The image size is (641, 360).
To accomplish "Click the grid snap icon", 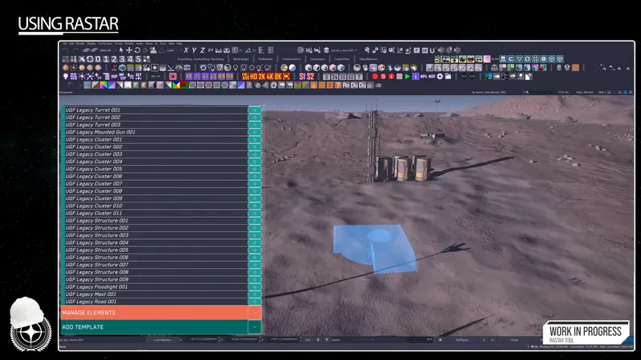I will pos(235,50).
